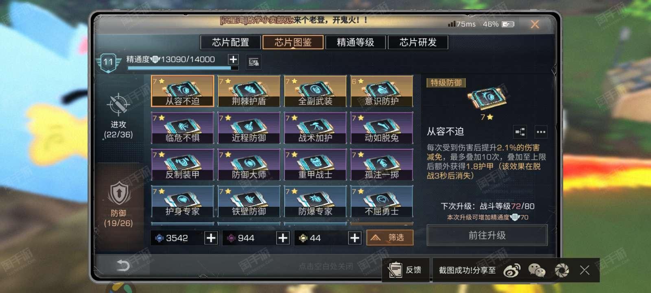Switch to the 芯片配置 tab

(x=230, y=42)
